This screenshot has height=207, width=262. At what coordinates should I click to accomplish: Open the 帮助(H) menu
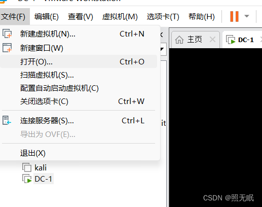click(x=202, y=17)
